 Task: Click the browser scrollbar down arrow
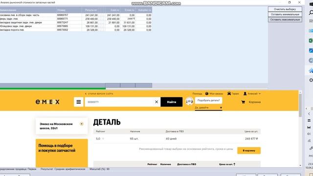(300, 165)
